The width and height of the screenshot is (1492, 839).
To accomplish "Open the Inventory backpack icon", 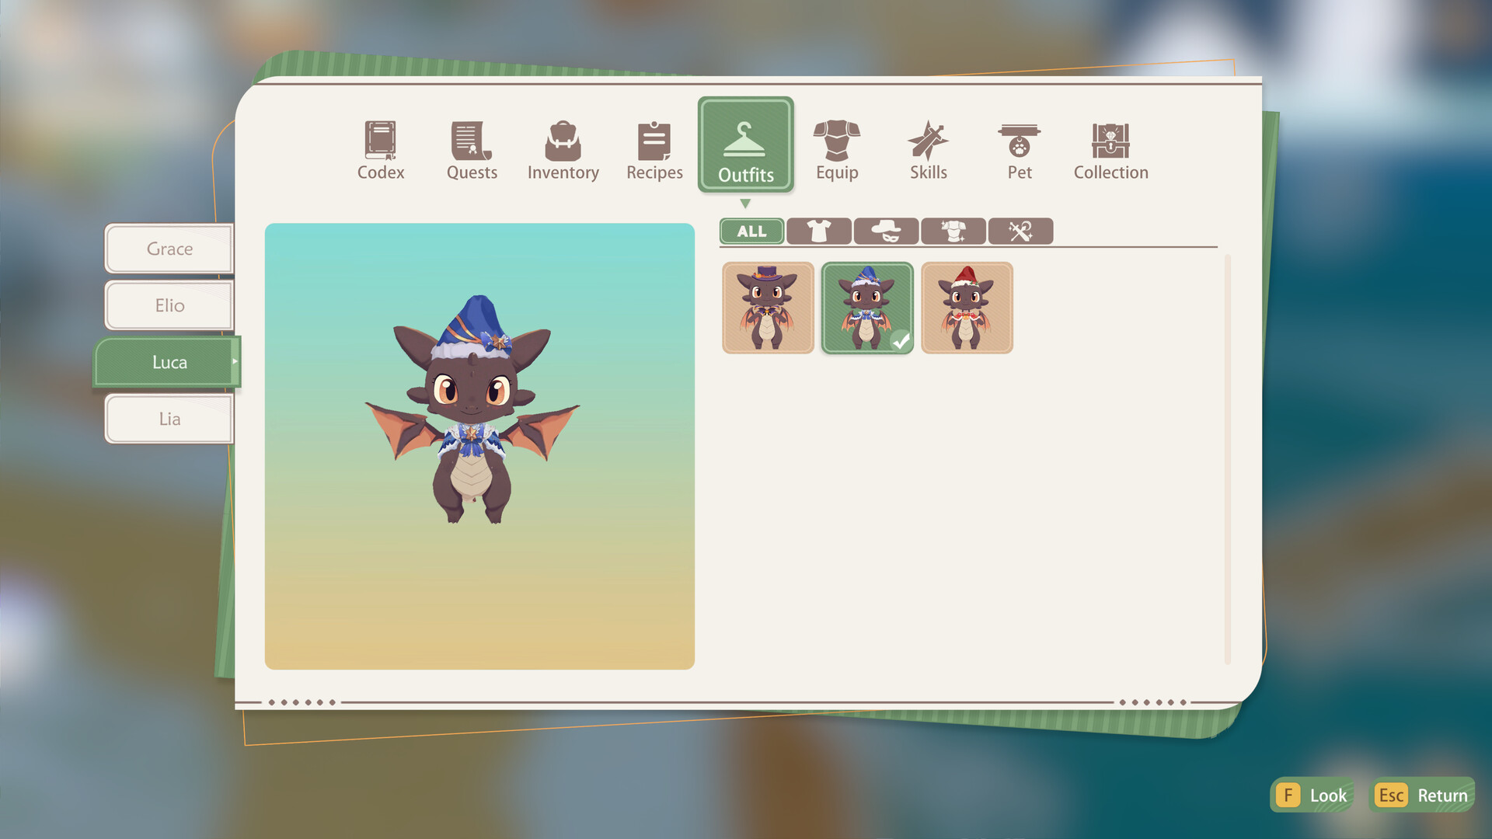I will [x=563, y=150].
